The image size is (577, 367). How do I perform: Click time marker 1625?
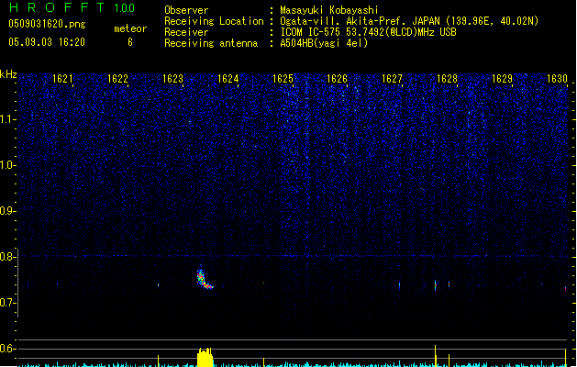(283, 79)
